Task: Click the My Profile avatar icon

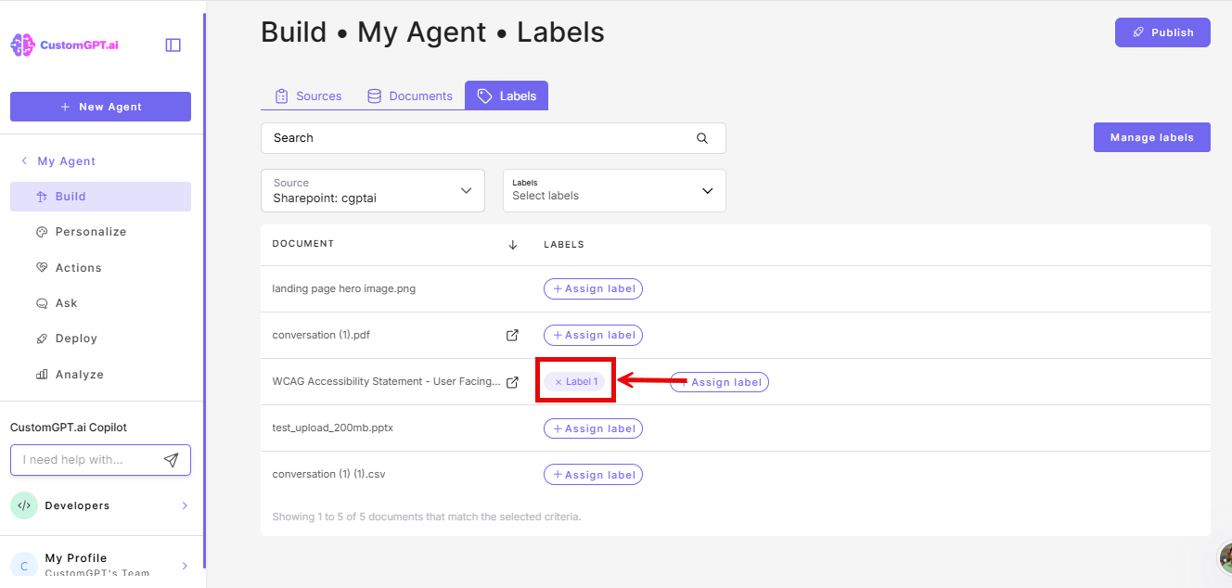Action: pyautogui.click(x=24, y=565)
